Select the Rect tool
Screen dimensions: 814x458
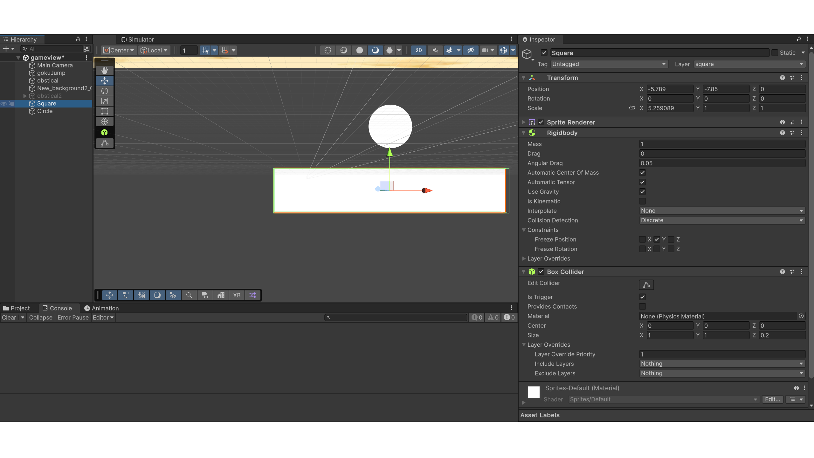[105, 111]
